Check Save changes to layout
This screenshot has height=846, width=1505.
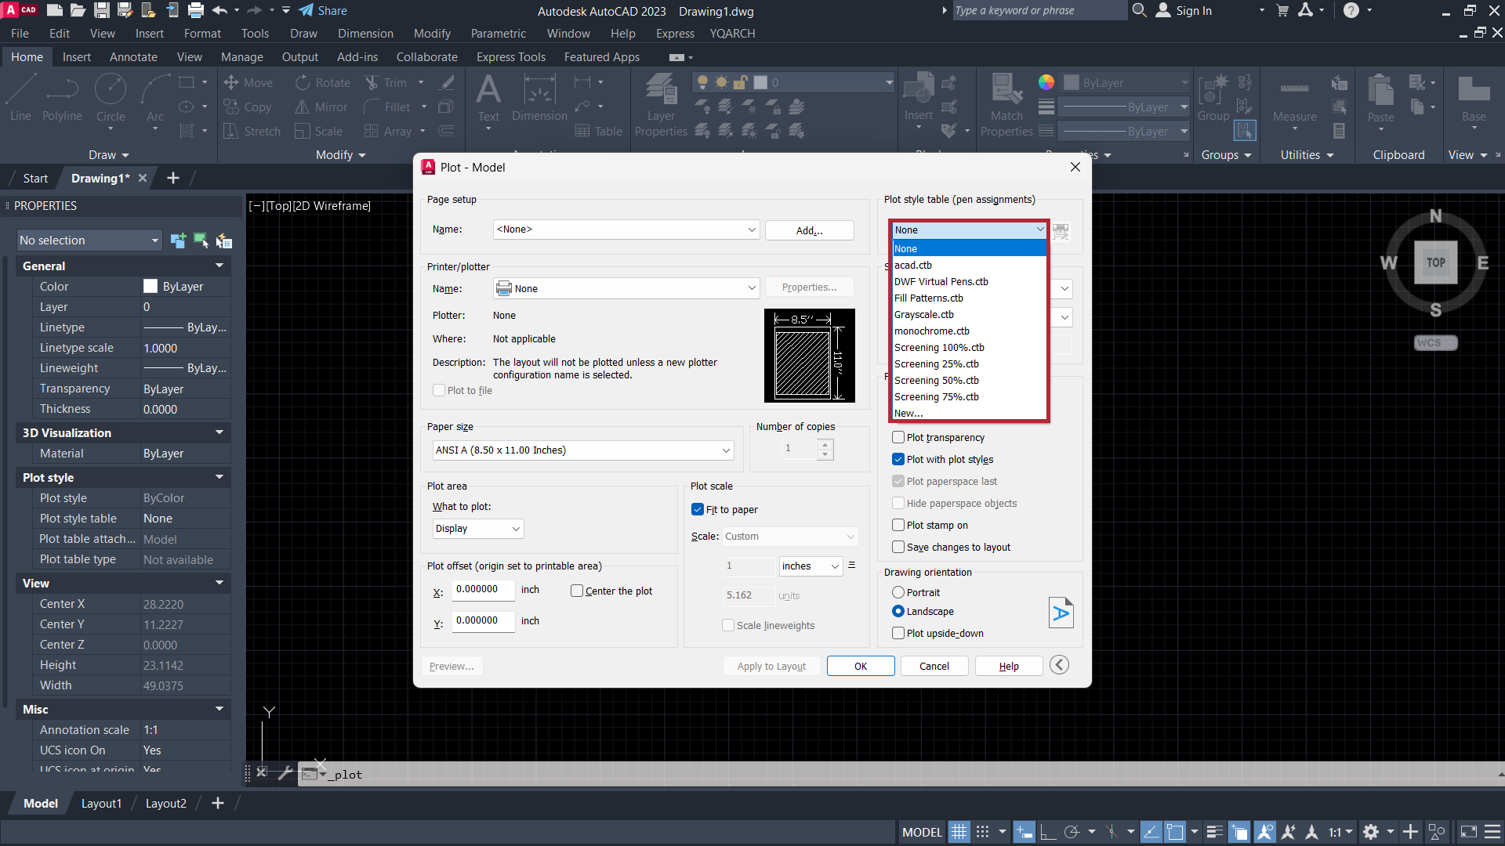898,547
